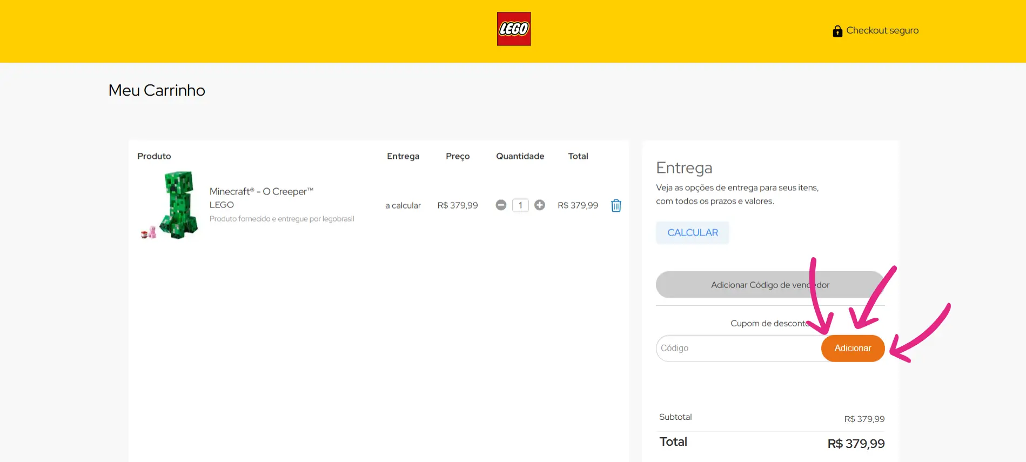
Task: Click the Total column header
Action: click(578, 156)
